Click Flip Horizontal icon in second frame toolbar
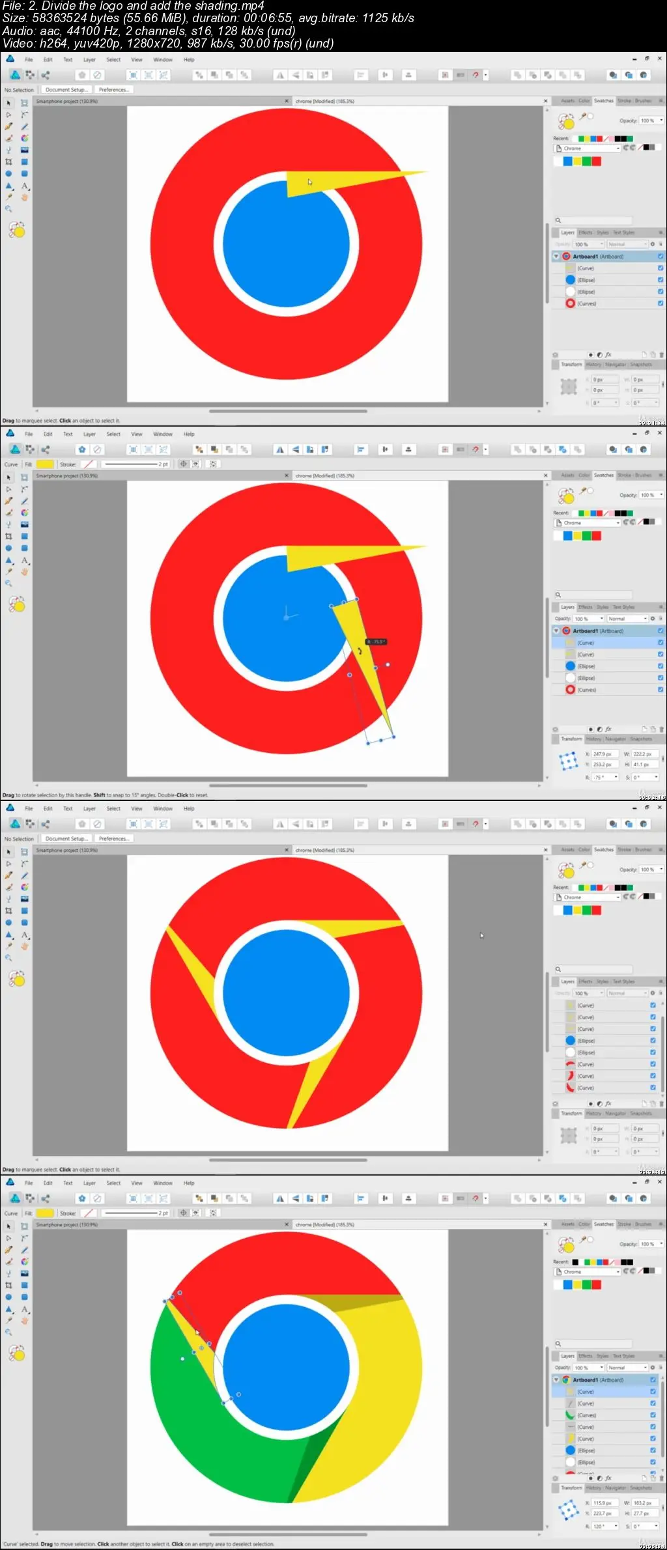The height and width of the screenshot is (1550, 667). [280, 449]
